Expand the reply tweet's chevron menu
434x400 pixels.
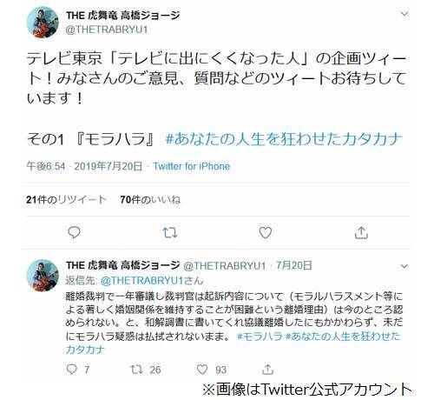point(404,266)
